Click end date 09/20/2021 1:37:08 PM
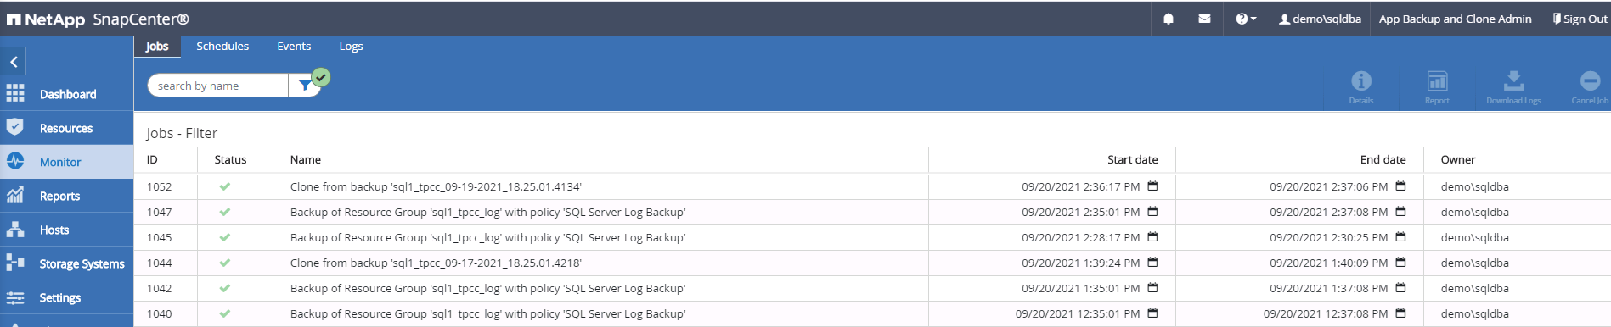Viewport: 1611px width, 327px height. coord(1329,288)
